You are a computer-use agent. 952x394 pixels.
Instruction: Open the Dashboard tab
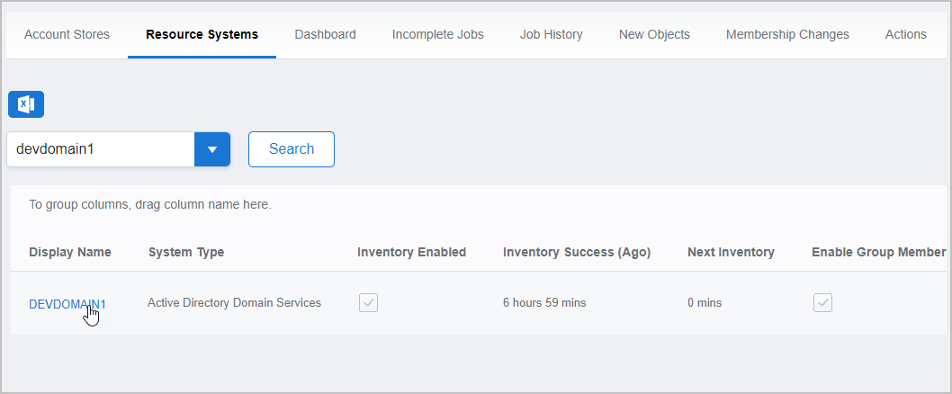tap(325, 34)
